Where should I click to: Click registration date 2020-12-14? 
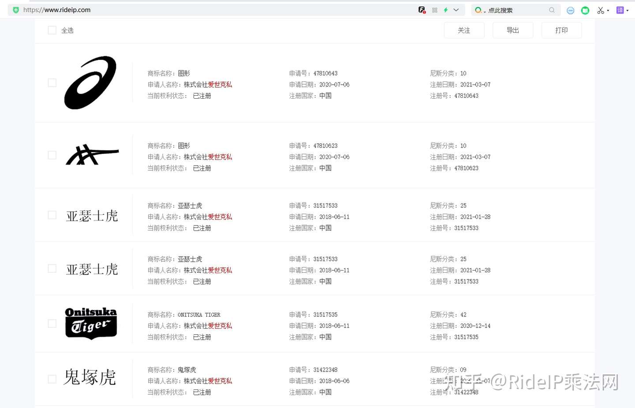coord(475,326)
